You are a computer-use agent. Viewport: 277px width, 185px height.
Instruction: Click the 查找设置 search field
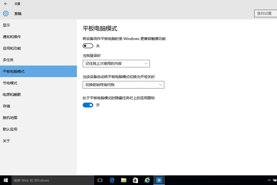pyautogui.click(x=266, y=13)
